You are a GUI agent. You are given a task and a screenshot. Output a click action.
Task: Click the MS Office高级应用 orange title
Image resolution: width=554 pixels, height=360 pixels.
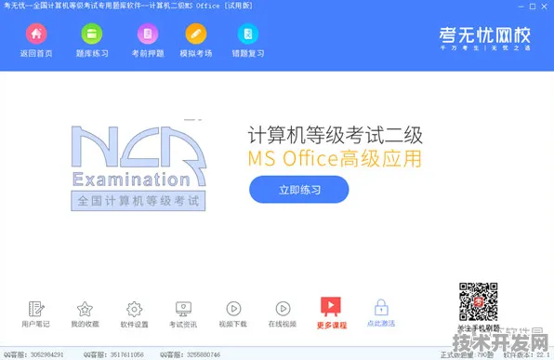335,158
